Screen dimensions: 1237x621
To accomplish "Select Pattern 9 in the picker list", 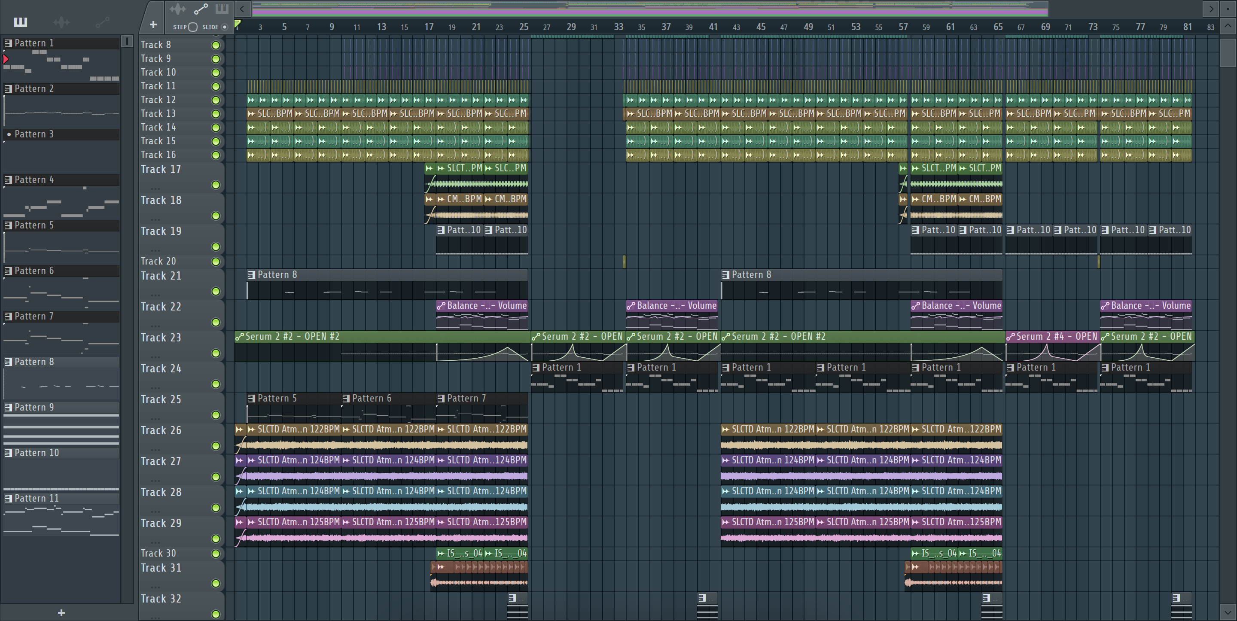I will pos(61,407).
